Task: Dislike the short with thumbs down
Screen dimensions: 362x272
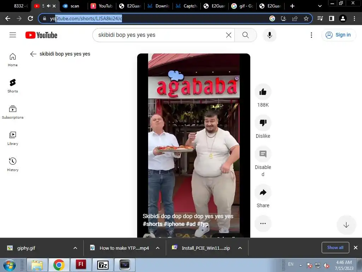Action: [x=263, y=123]
